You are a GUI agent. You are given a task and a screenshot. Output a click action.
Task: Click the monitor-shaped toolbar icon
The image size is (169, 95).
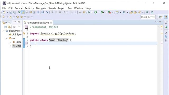tap(43, 12)
